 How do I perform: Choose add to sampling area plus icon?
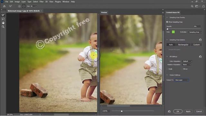pyautogui.click(x=19, y=6)
